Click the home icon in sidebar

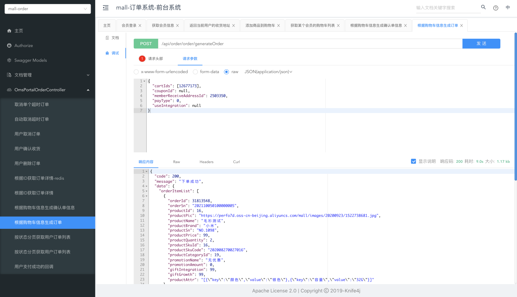[9, 31]
